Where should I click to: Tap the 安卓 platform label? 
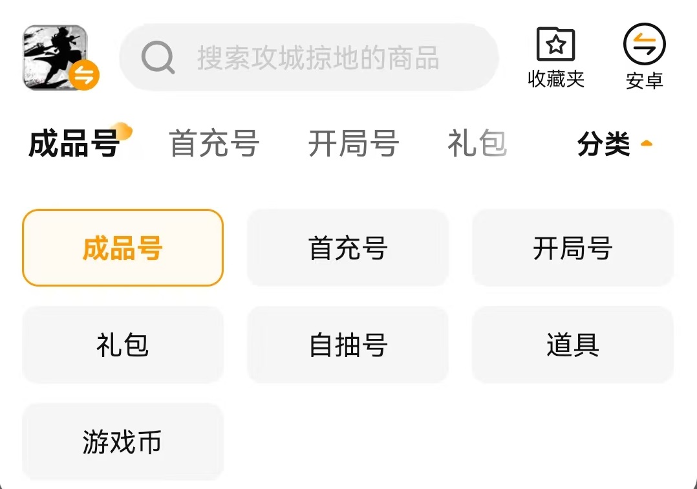(x=644, y=81)
